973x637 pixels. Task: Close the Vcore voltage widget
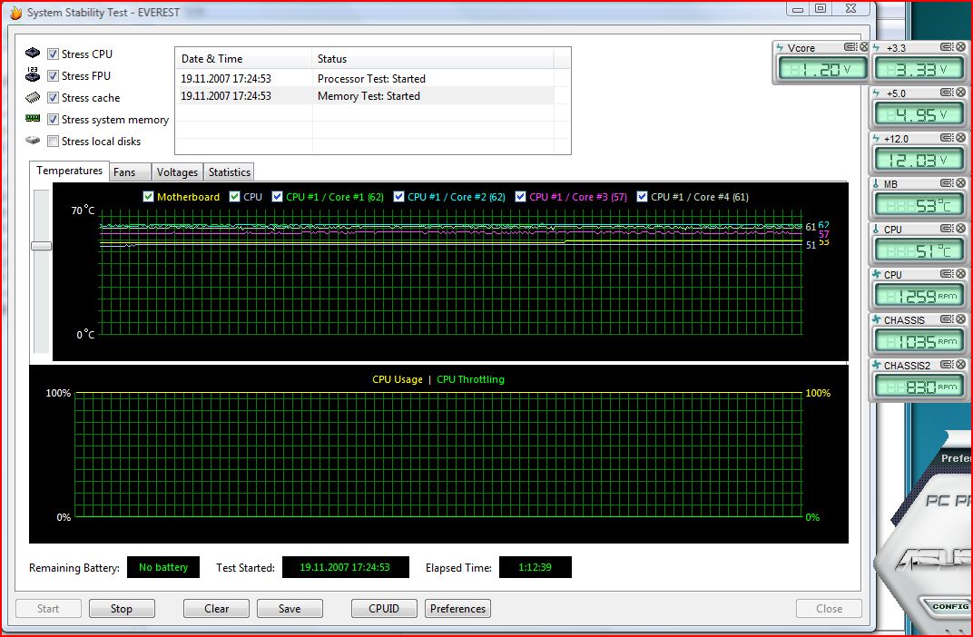tap(863, 47)
